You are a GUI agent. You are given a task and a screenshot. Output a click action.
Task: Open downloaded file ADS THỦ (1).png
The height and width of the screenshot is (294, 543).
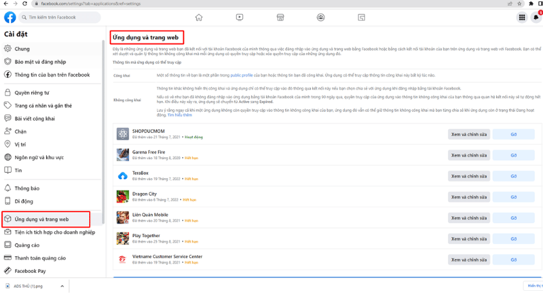[x=28, y=286]
